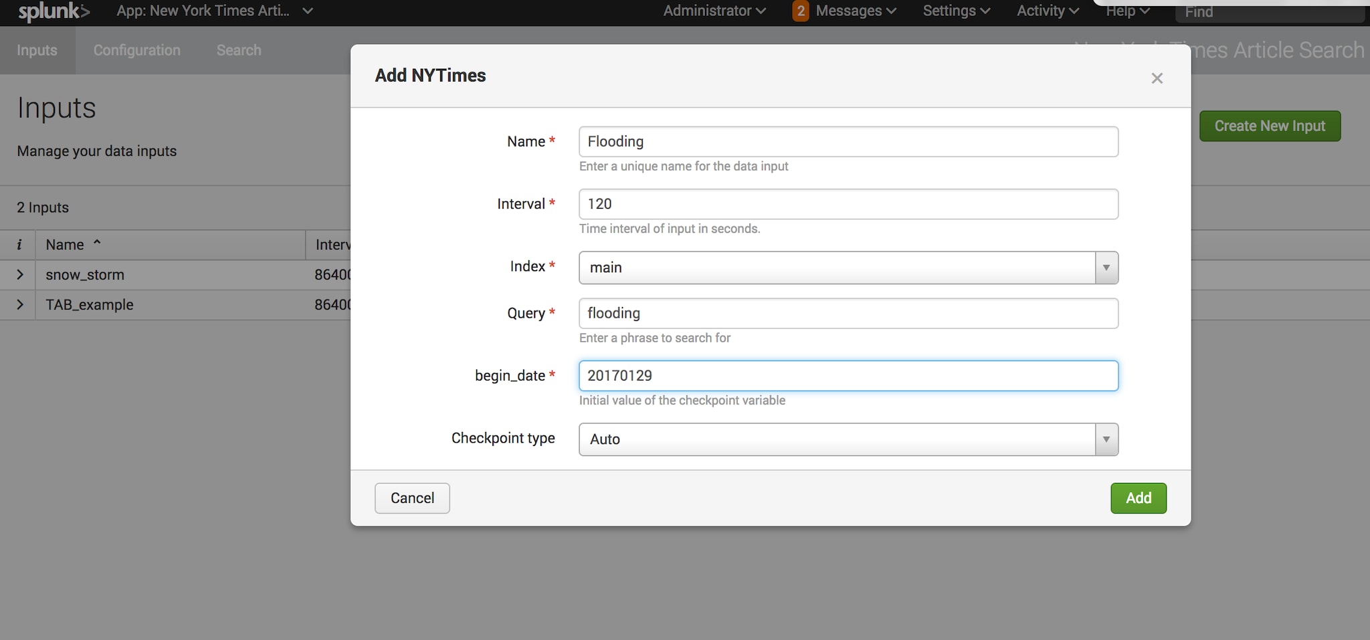Click the green Add button
Screen dimensions: 1370x640
pyautogui.click(x=1139, y=498)
